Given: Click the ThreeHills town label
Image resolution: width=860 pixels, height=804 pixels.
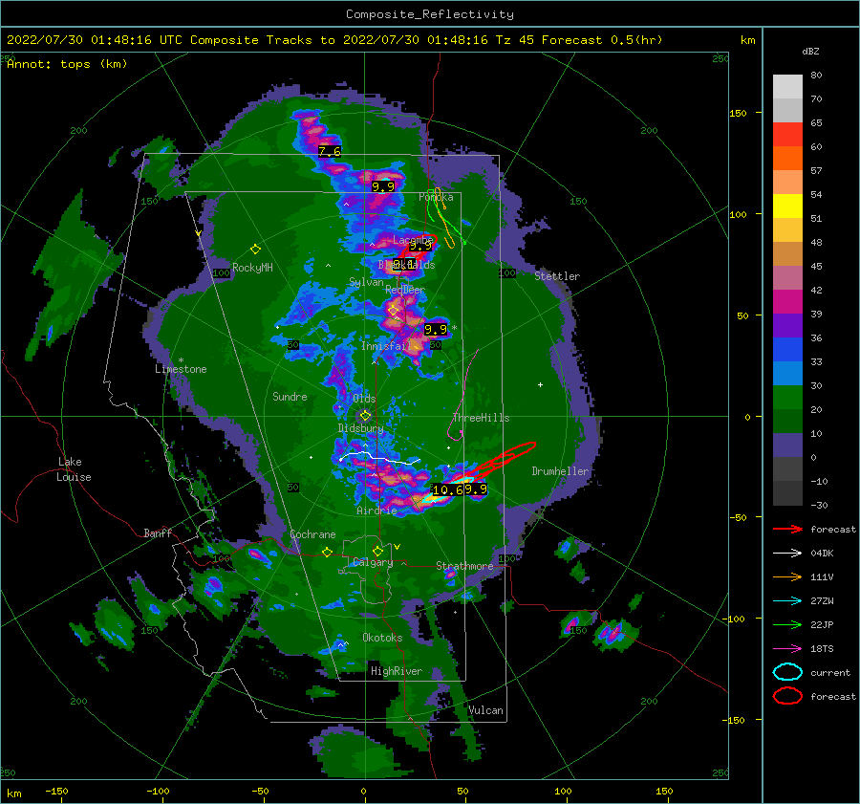Looking at the screenshot, I should pos(481,418).
